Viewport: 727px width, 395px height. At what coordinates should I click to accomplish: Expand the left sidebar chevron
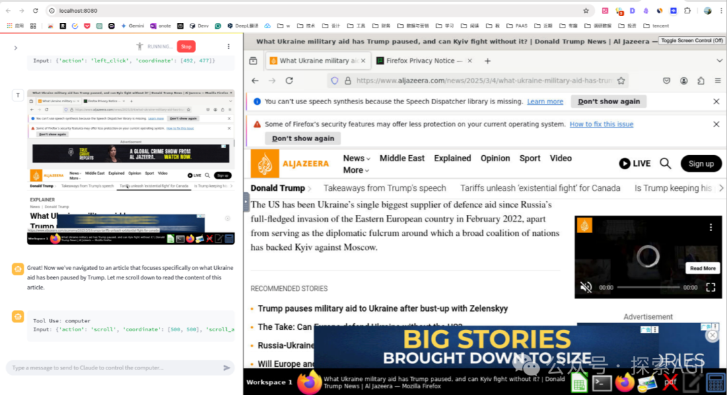pos(15,48)
